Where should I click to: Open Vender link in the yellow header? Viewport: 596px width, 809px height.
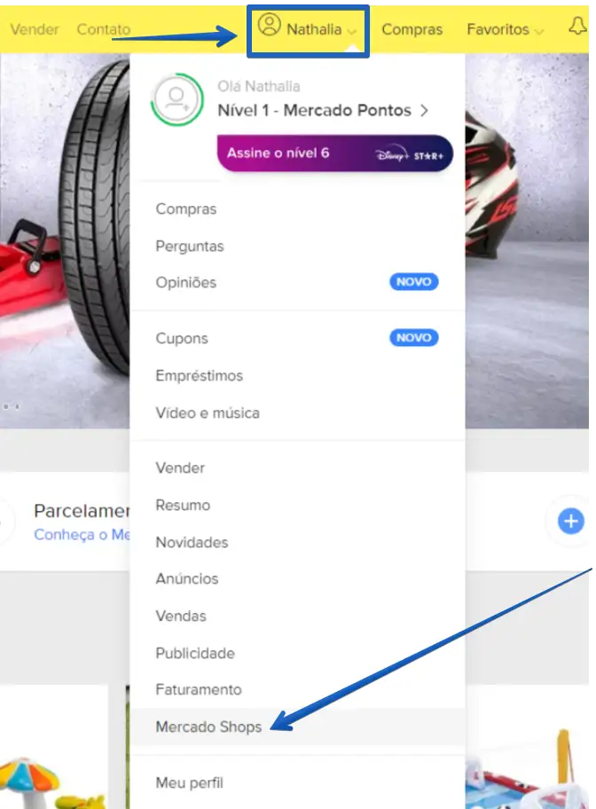click(x=35, y=29)
